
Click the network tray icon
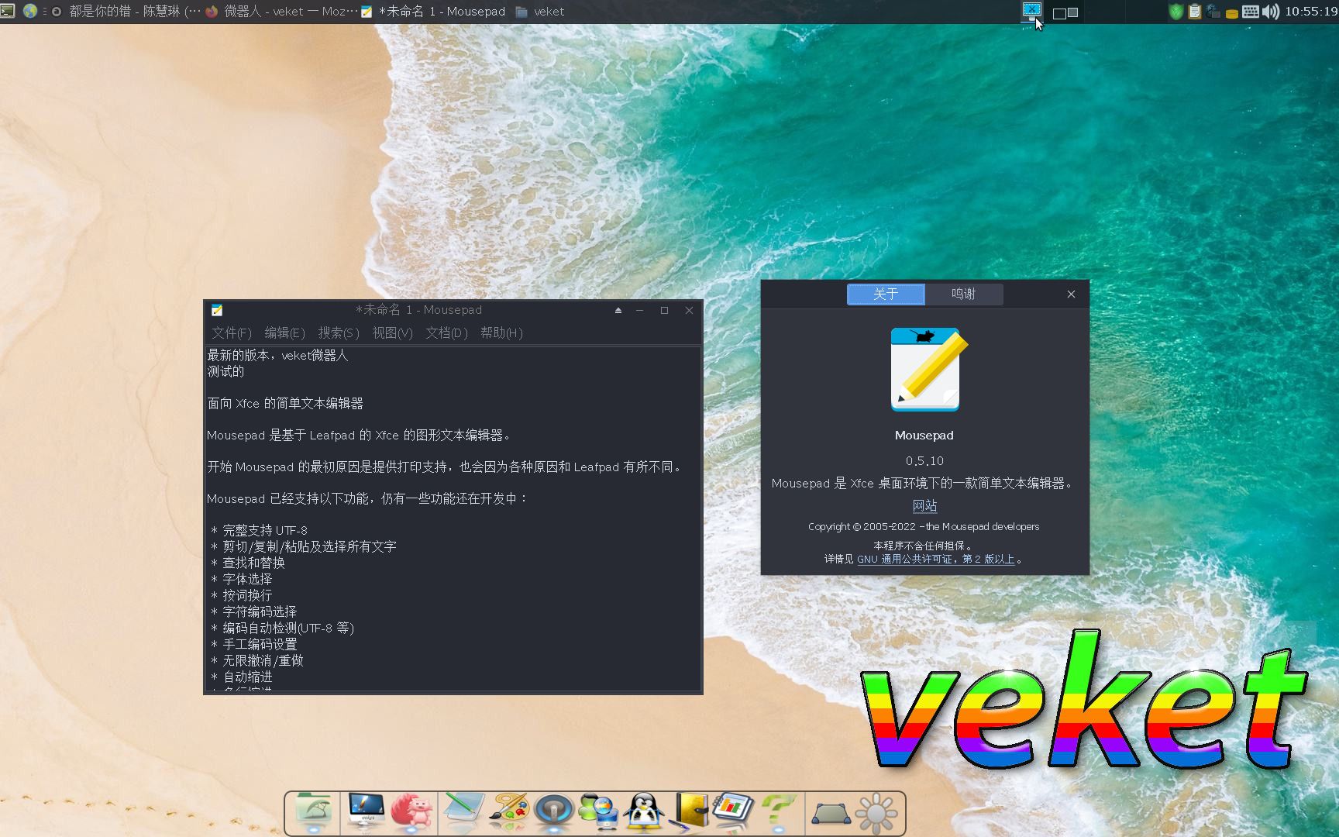point(1213,12)
